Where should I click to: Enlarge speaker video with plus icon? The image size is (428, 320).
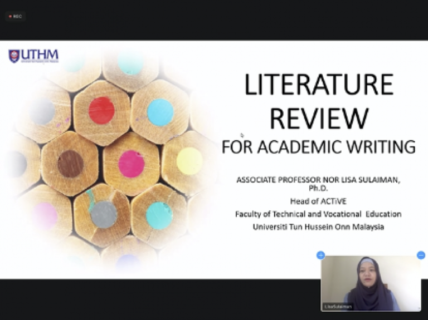click(321, 255)
